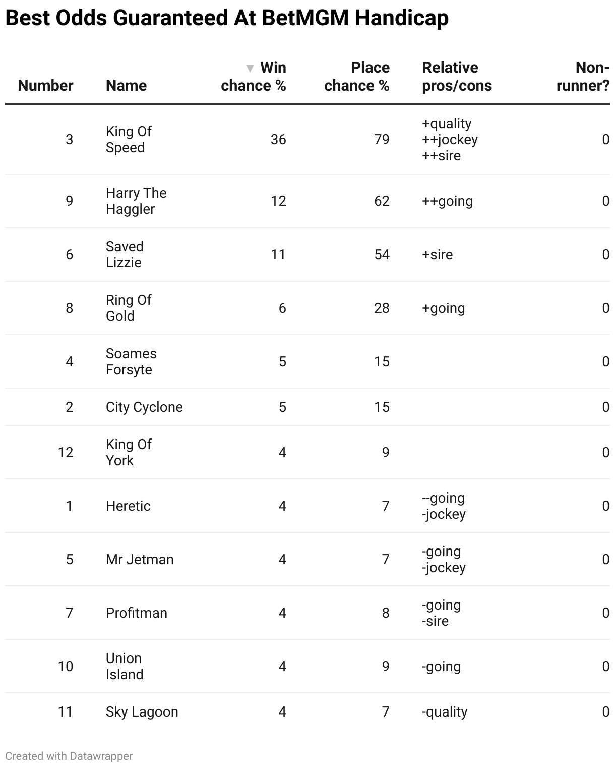Click the chart title Best Odds Guaranteed
The height and width of the screenshot is (768, 615).
[x=227, y=18]
